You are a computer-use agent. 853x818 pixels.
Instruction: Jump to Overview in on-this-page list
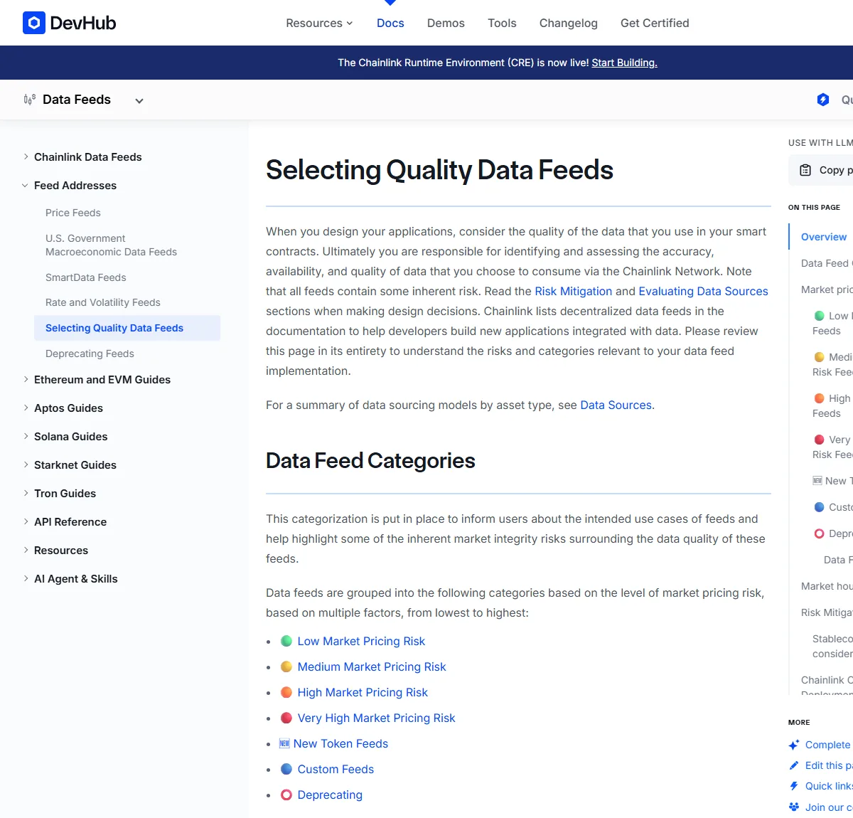[x=824, y=237]
